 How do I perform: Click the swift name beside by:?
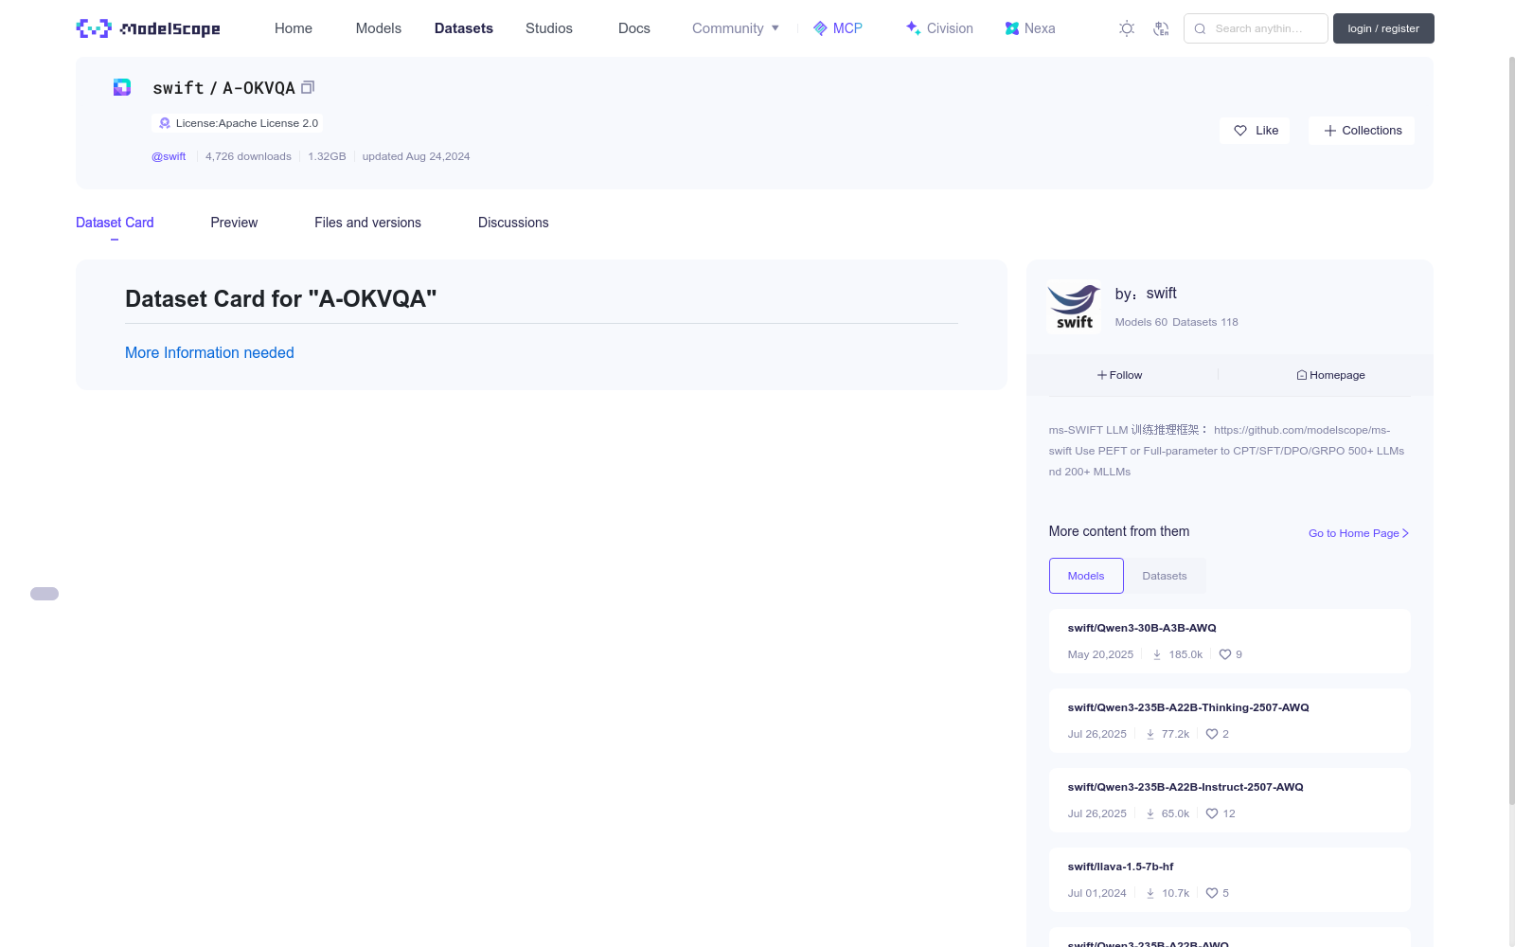(1162, 294)
